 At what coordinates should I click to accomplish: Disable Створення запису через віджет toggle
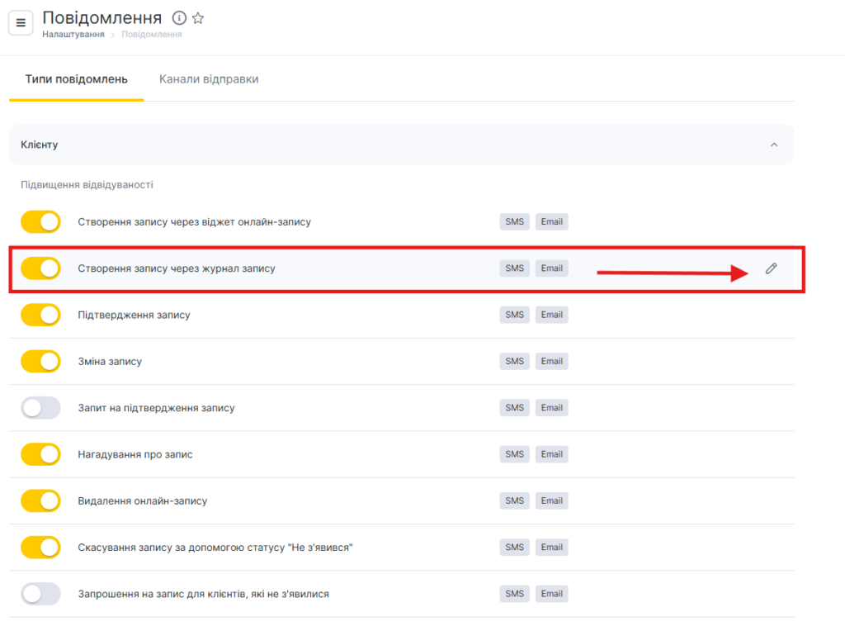(40, 222)
